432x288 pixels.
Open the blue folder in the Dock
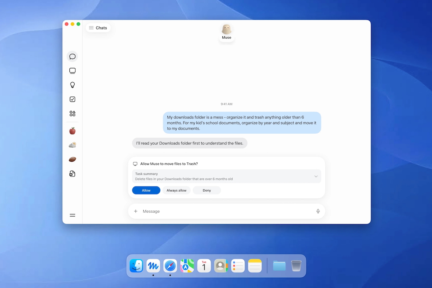click(280, 266)
